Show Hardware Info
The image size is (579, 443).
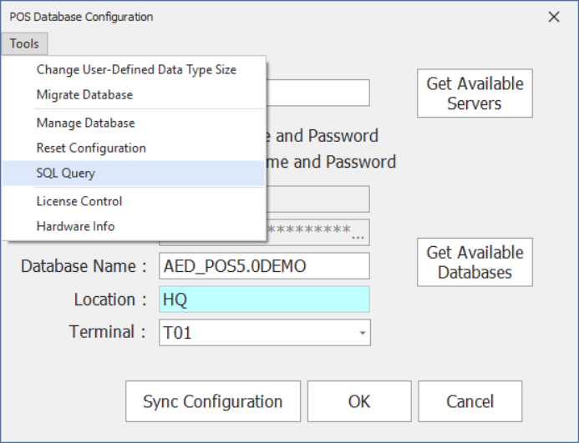tap(75, 226)
